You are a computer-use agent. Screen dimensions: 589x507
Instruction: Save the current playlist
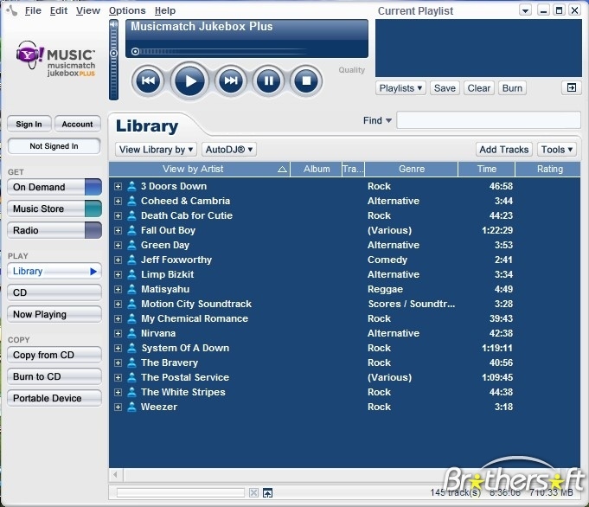pos(445,88)
